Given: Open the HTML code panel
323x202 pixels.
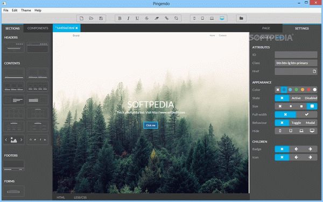Looking at the screenshot, I should click(x=61, y=198).
